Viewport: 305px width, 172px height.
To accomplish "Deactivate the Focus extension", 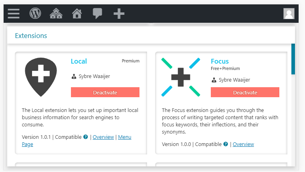I will click(x=245, y=92).
